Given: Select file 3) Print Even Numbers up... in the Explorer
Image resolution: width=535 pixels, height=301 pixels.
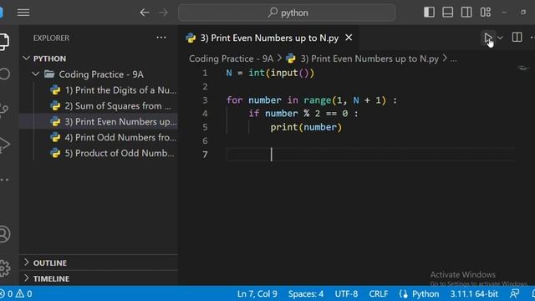Looking at the screenshot, I should [99, 121].
